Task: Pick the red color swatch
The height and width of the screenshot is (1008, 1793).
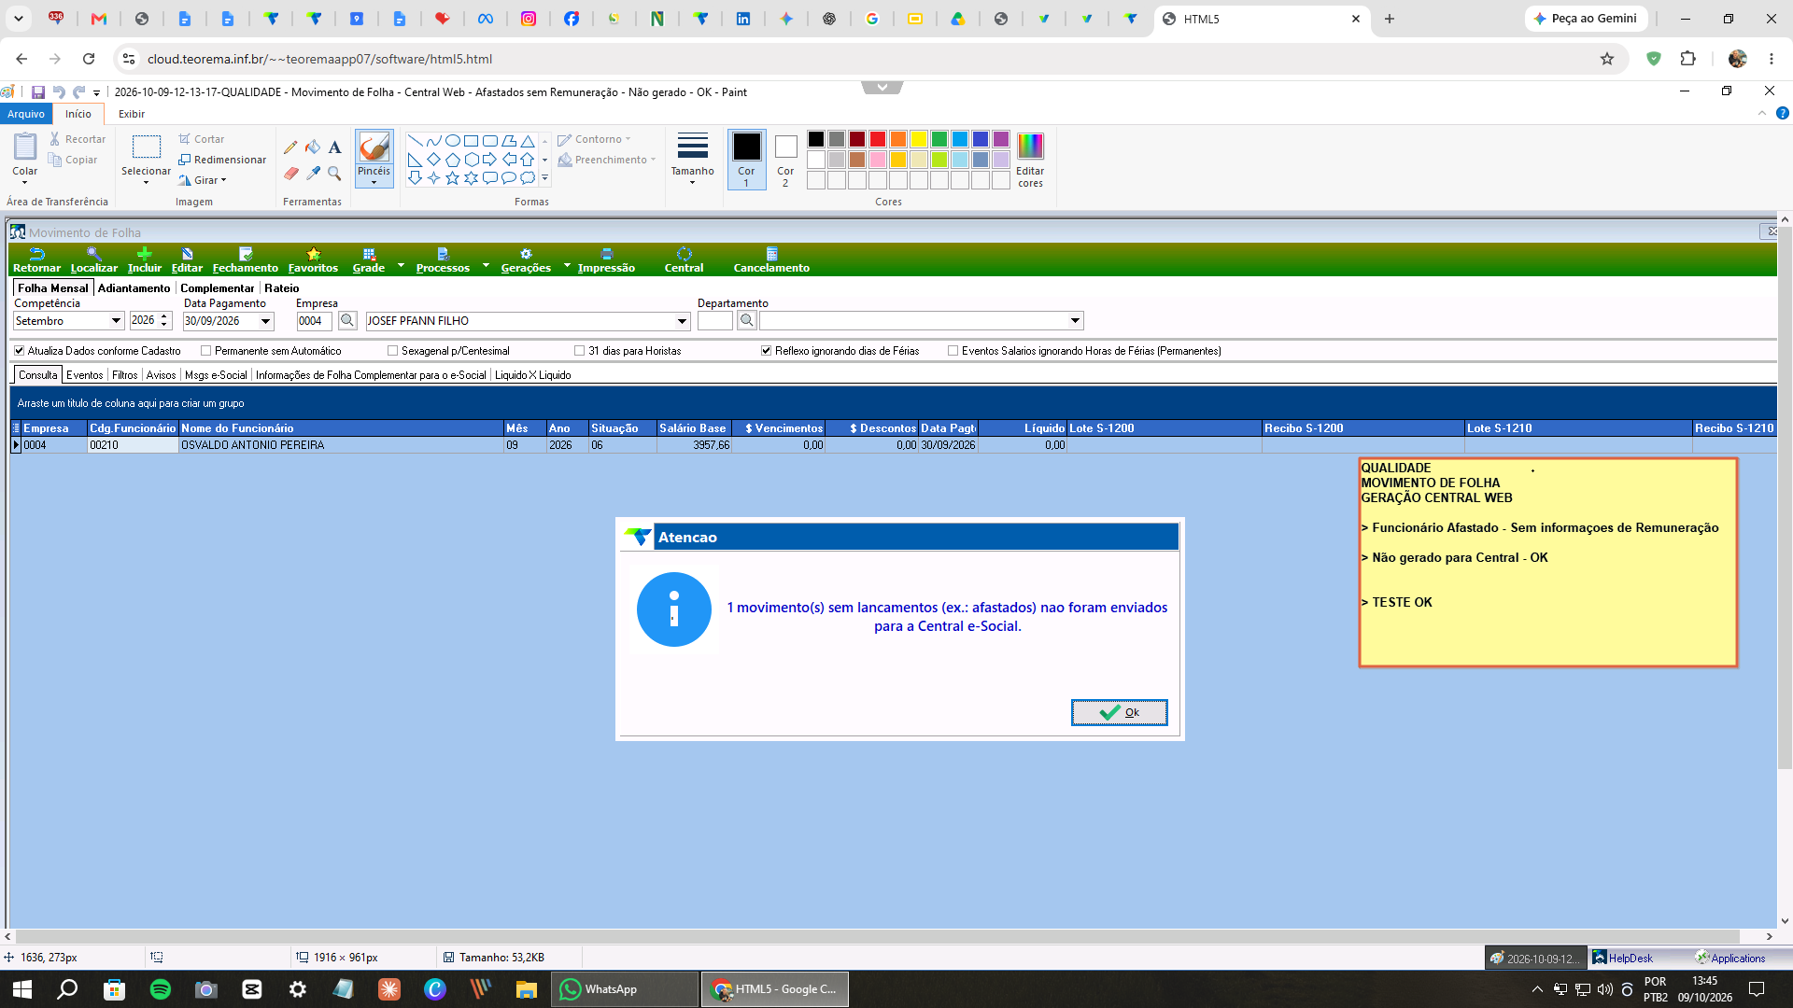Action: pyautogui.click(x=878, y=139)
